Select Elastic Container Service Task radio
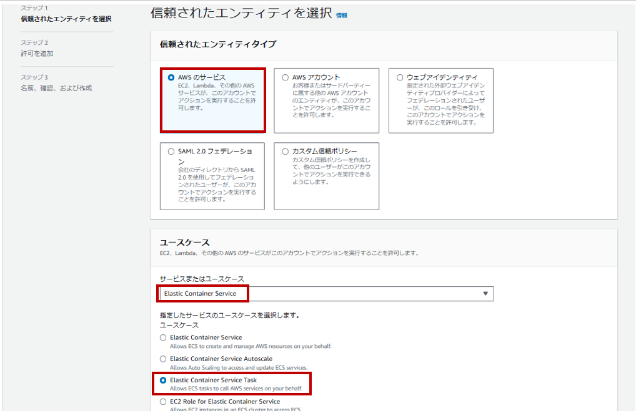 (x=163, y=380)
